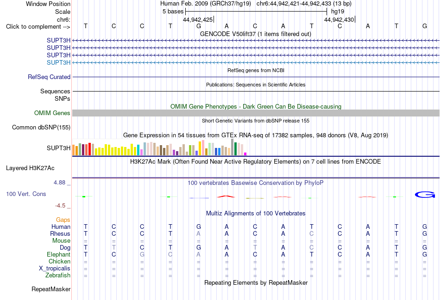440x300 pixels.
Task: Click the '5 bases' scale text
Action: (x=173, y=12)
